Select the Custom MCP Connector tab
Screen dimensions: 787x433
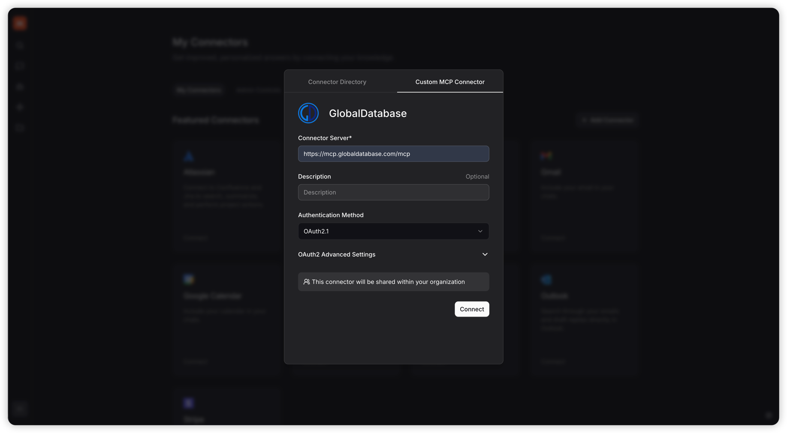[x=449, y=81]
